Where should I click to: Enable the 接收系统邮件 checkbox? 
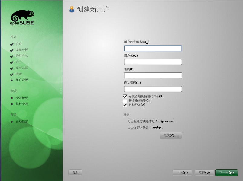[125, 100]
